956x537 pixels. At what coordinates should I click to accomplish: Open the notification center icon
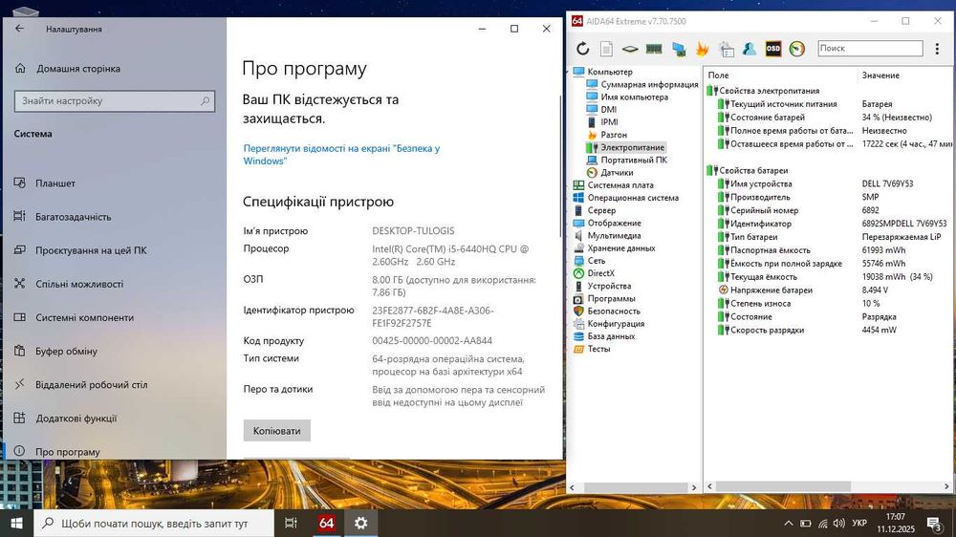point(934,523)
